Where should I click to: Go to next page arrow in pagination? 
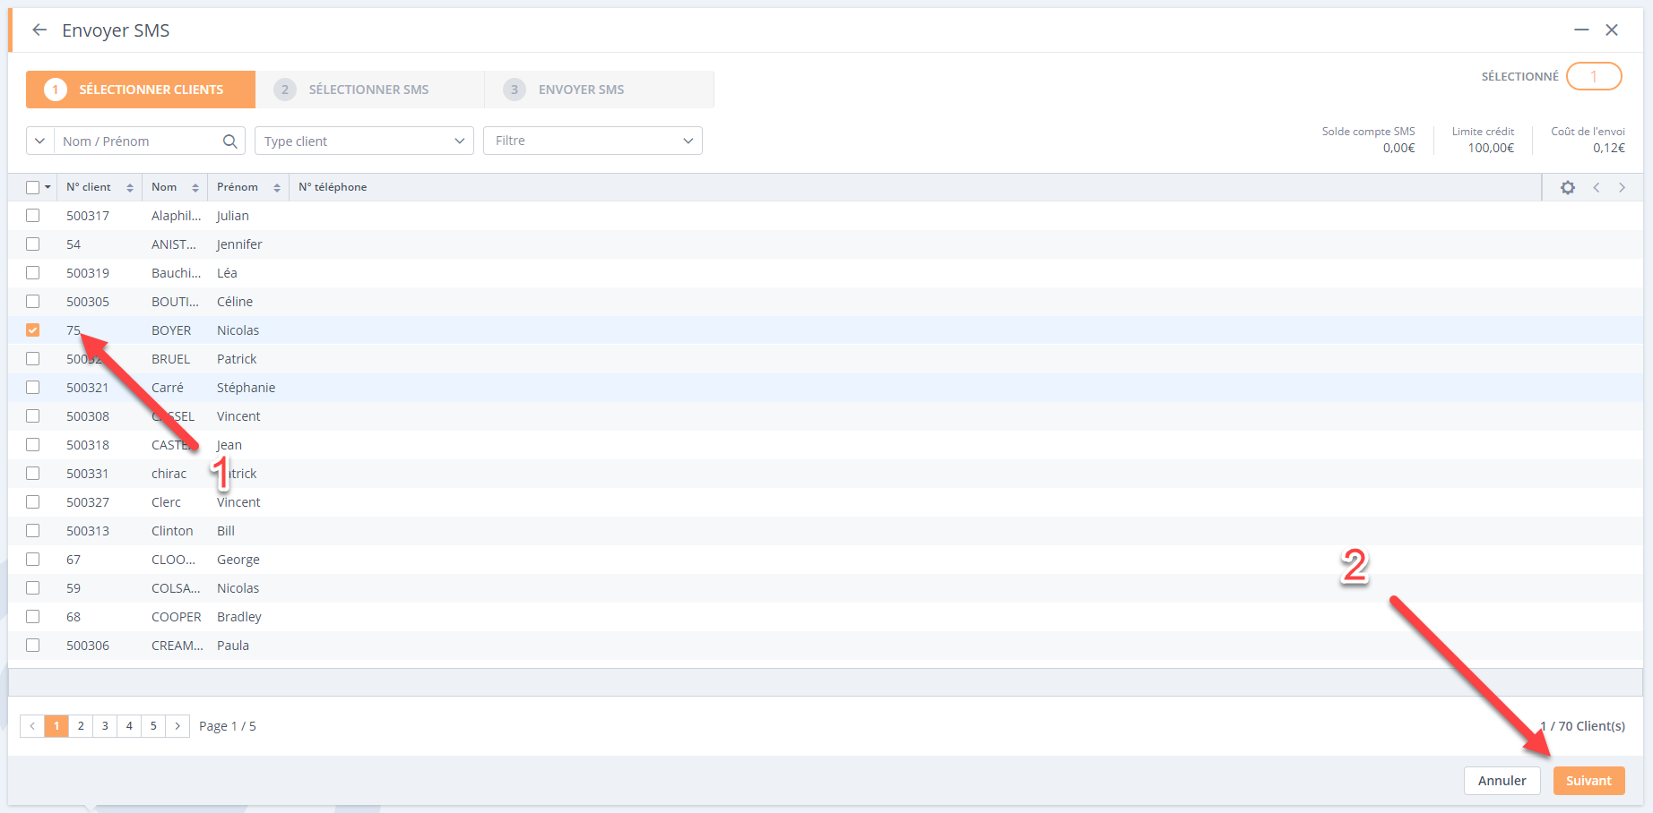point(177,726)
